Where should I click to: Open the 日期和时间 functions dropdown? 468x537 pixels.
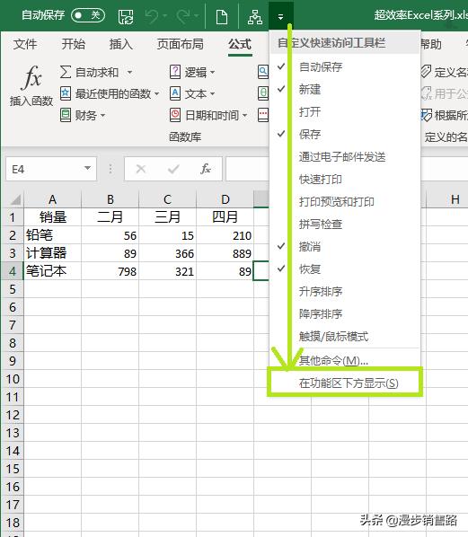(208, 115)
